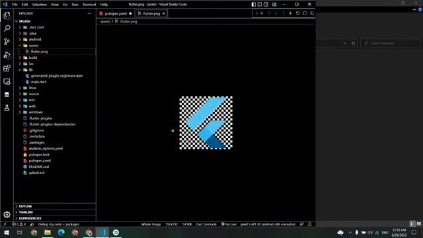Open the Manage gear menu
The width and height of the screenshot is (423, 238).
(x=7, y=214)
